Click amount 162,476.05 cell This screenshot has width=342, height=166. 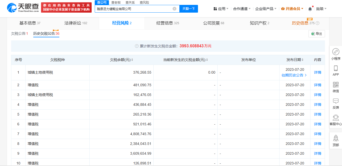[x=142, y=95]
